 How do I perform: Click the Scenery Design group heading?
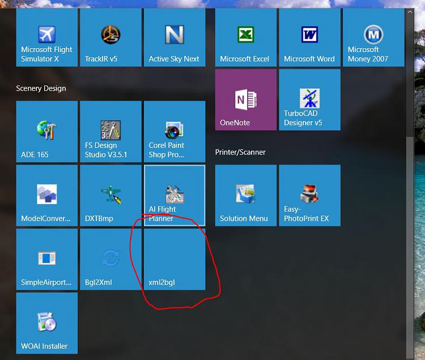point(41,88)
